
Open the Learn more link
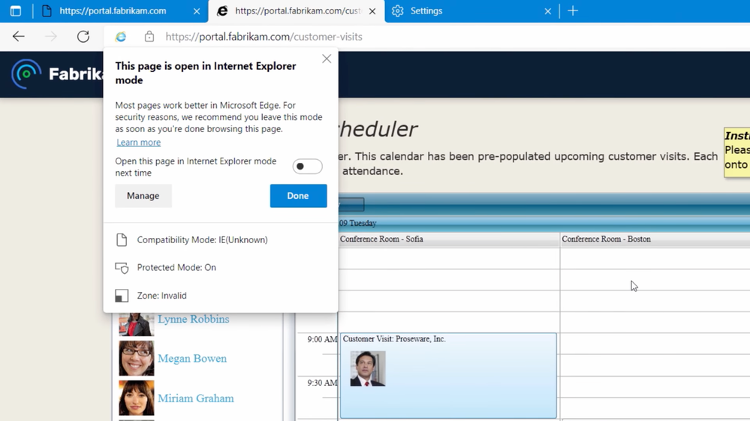pyautogui.click(x=139, y=143)
